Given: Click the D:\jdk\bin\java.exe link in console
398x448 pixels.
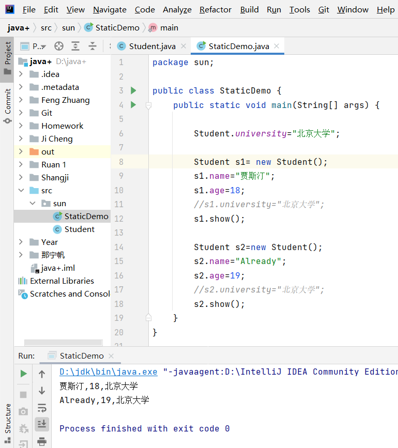Looking at the screenshot, I should pos(108,372).
